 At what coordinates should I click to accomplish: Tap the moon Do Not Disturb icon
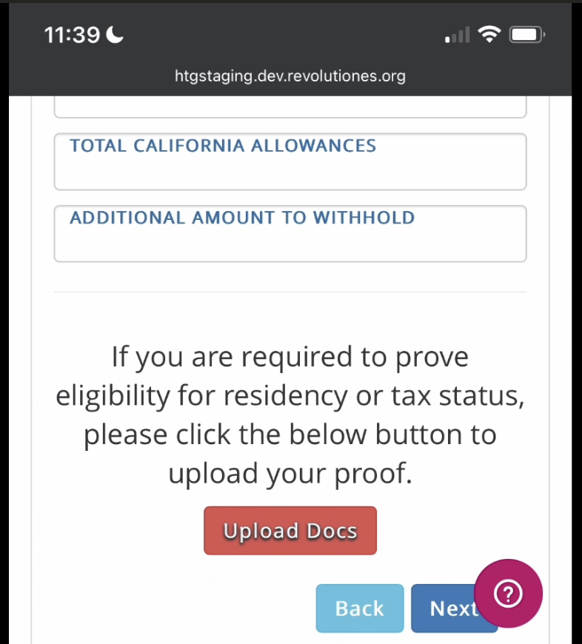click(115, 35)
